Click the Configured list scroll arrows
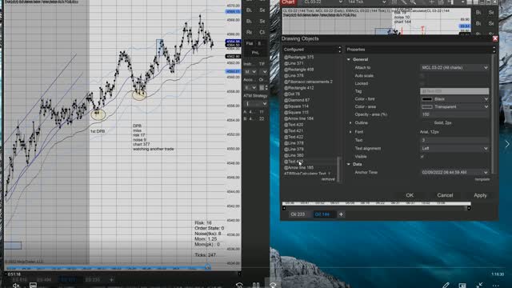The width and height of the screenshot is (512, 288). coord(339,50)
